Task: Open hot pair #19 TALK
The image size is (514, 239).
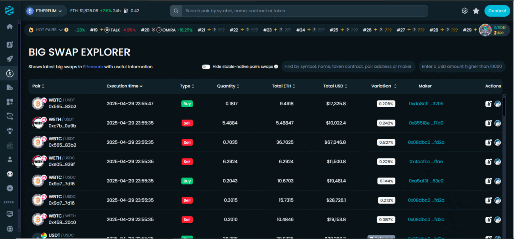Action: coord(113,30)
